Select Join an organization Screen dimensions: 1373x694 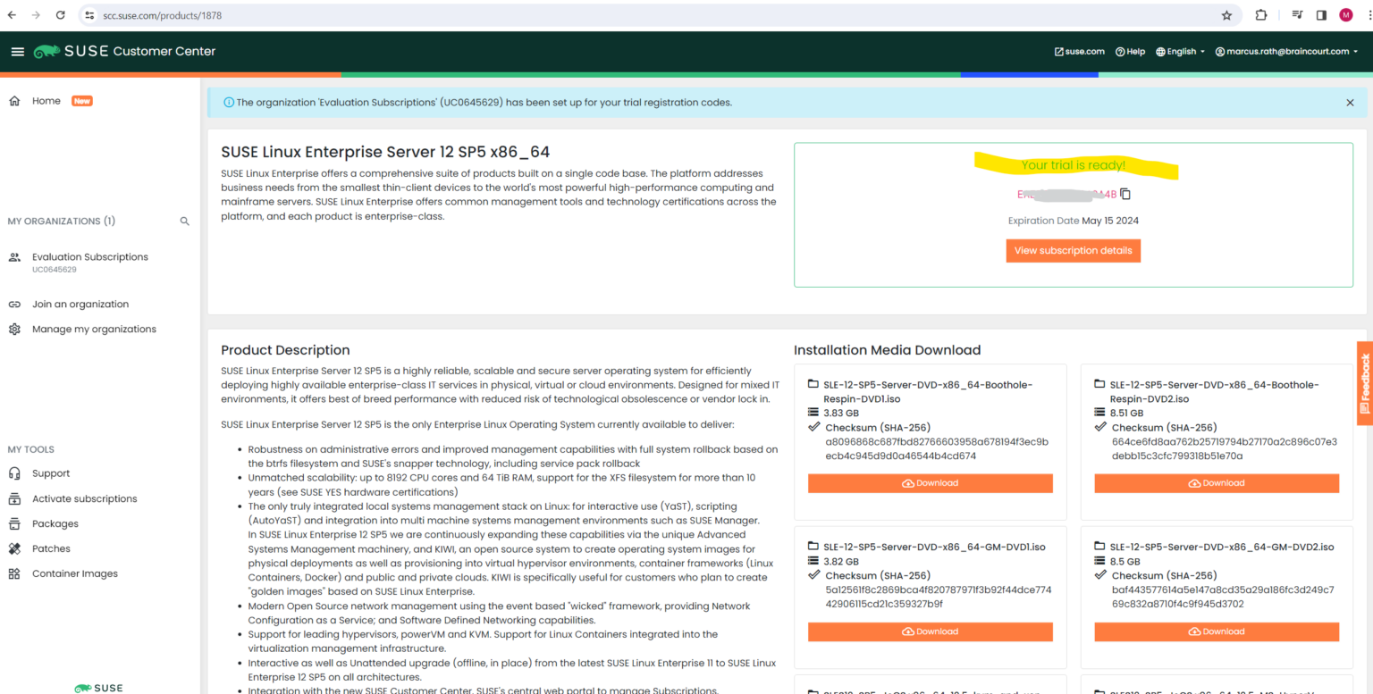[x=79, y=304]
